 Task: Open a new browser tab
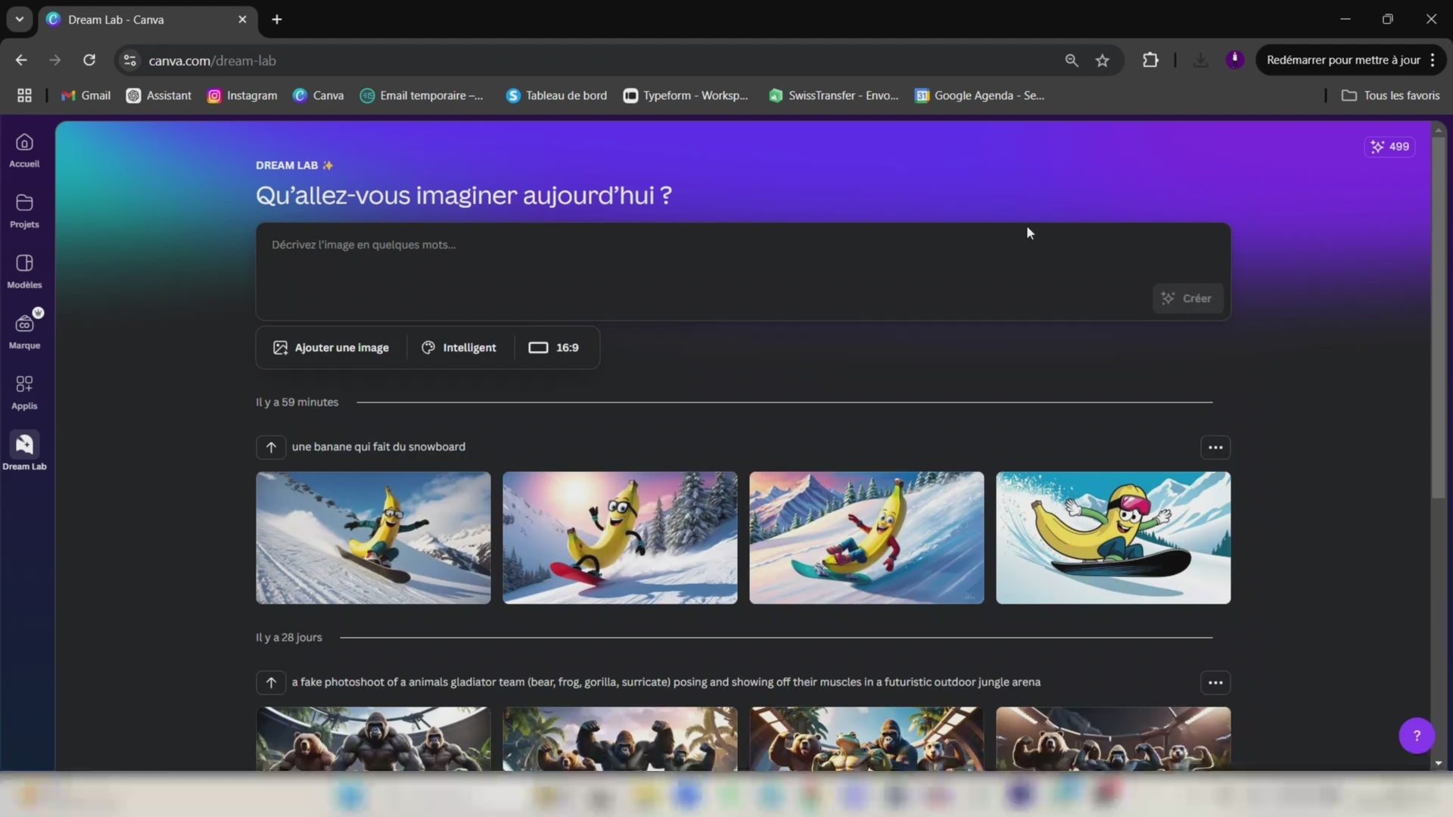[x=277, y=19]
